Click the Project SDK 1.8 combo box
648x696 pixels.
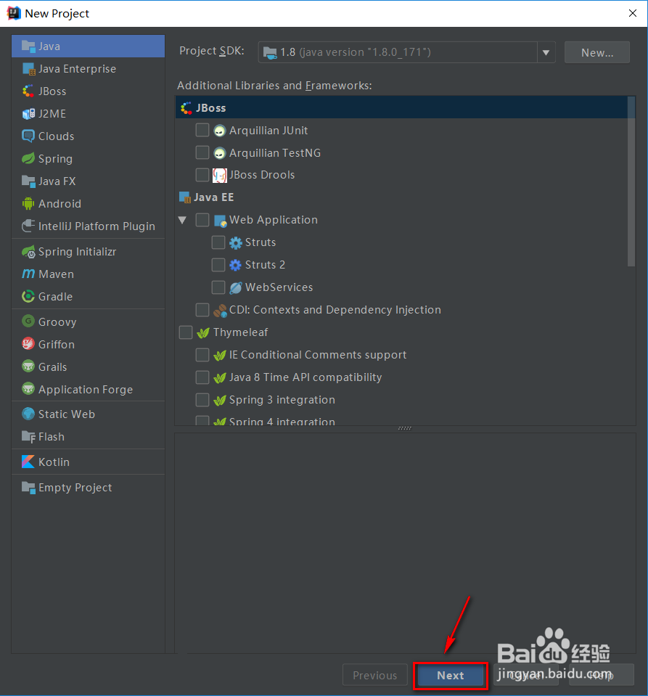[406, 52]
